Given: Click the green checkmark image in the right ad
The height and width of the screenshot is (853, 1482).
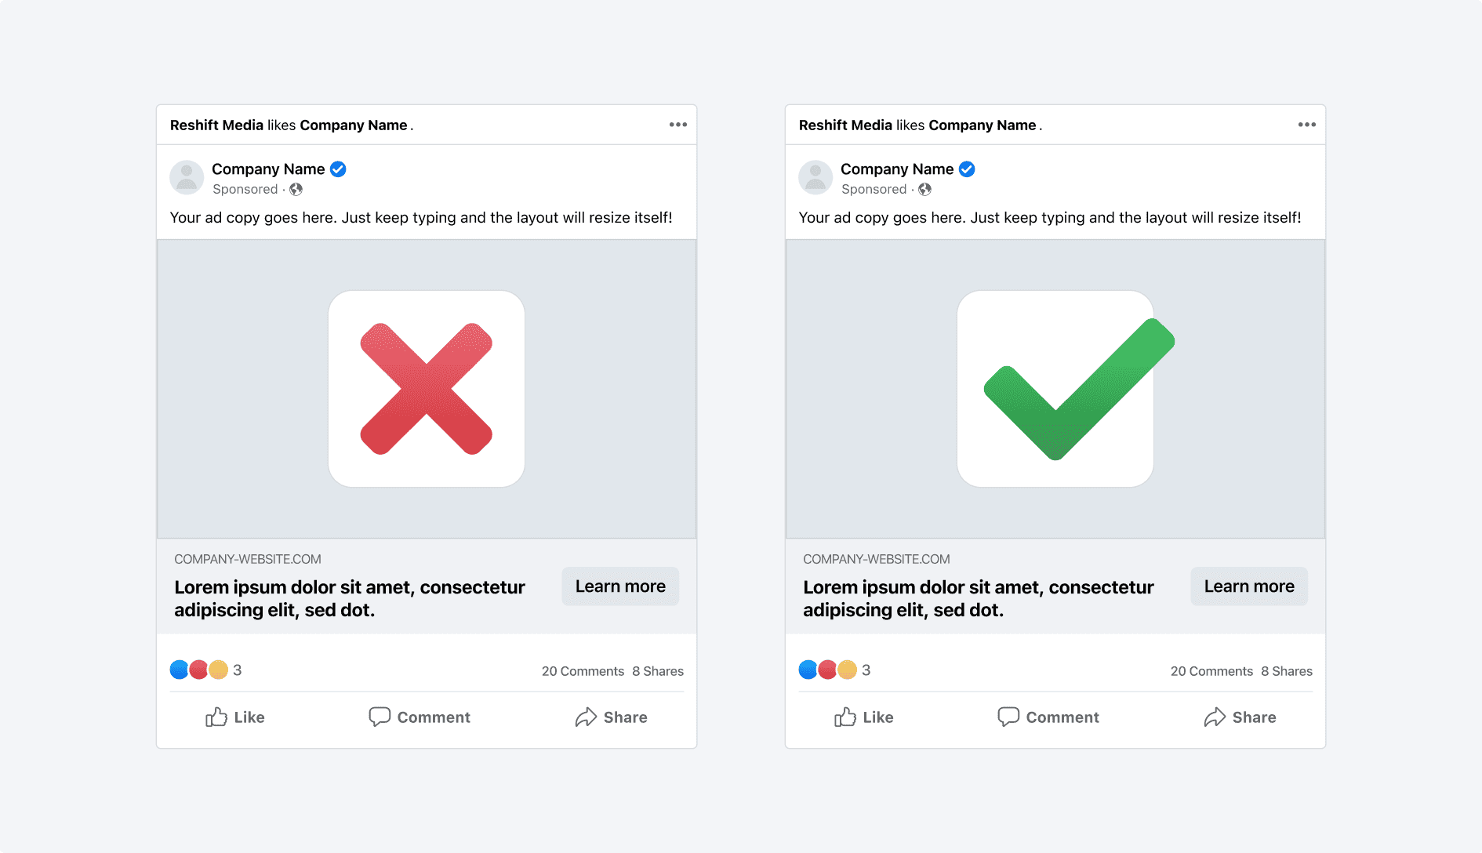Looking at the screenshot, I should click(1055, 387).
